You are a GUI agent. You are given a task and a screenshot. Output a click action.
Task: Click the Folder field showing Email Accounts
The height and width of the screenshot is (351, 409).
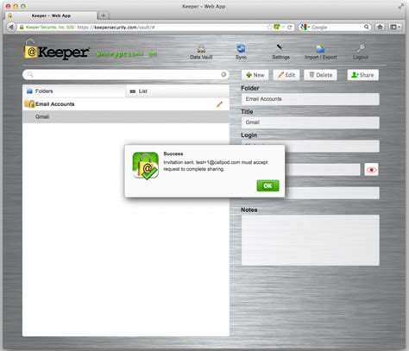310,99
